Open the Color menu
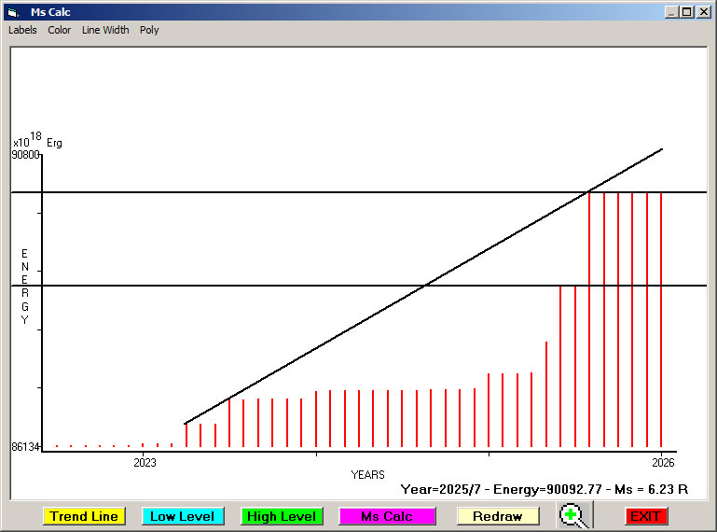 pyautogui.click(x=60, y=30)
